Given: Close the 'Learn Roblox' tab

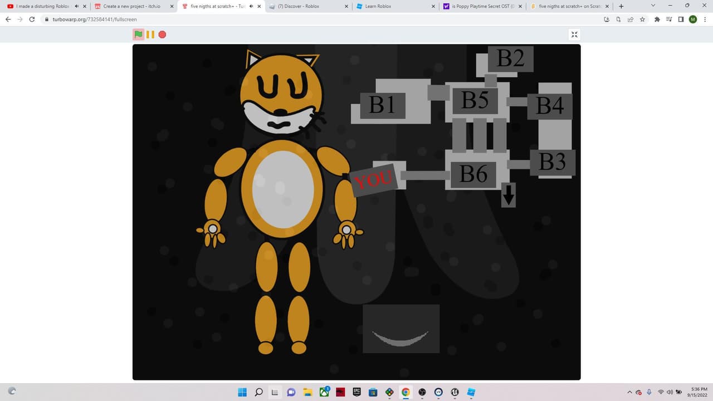Looking at the screenshot, I should [x=433, y=6].
